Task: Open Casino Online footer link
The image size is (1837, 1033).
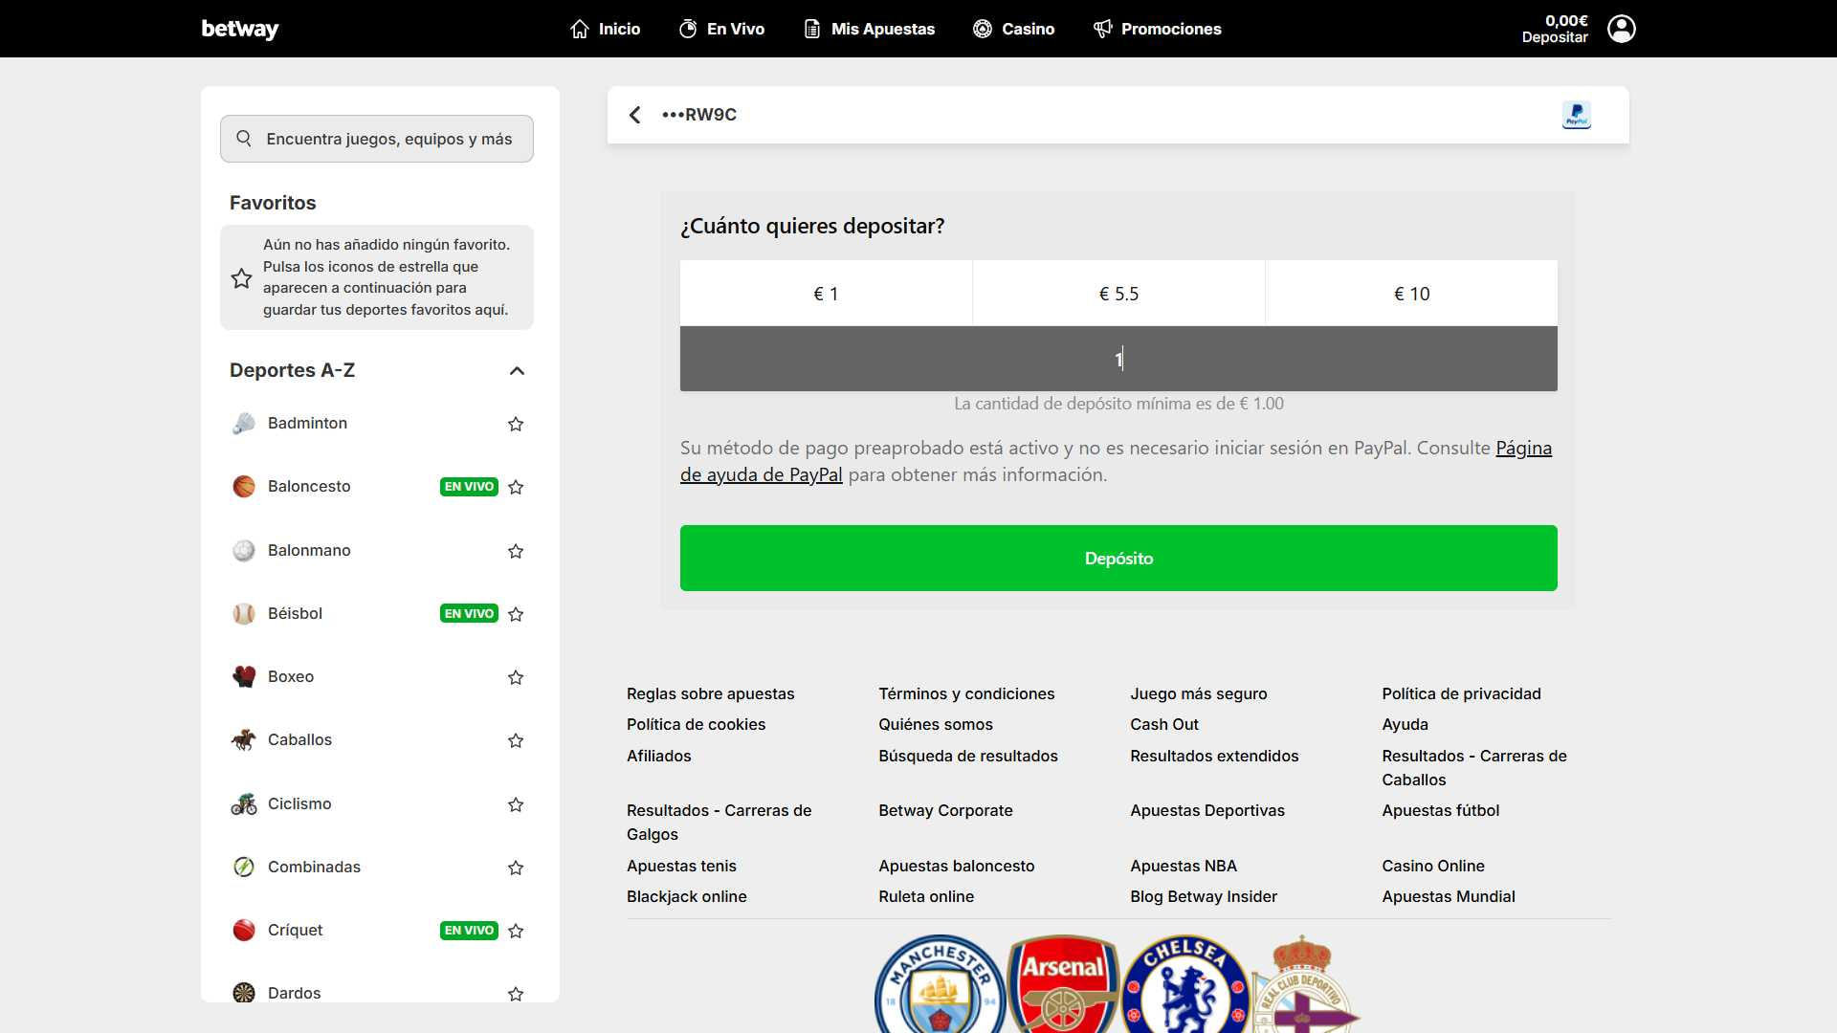Action: click(x=1432, y=866)
